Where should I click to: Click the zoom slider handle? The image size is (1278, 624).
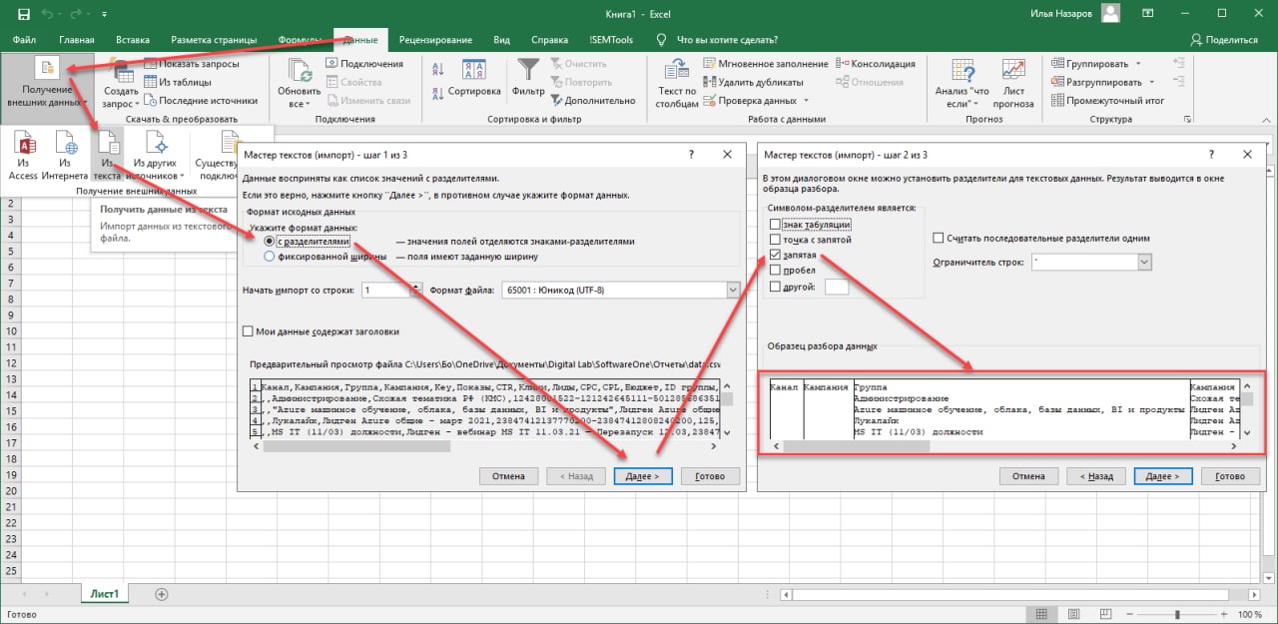[x=1177, y=614]
